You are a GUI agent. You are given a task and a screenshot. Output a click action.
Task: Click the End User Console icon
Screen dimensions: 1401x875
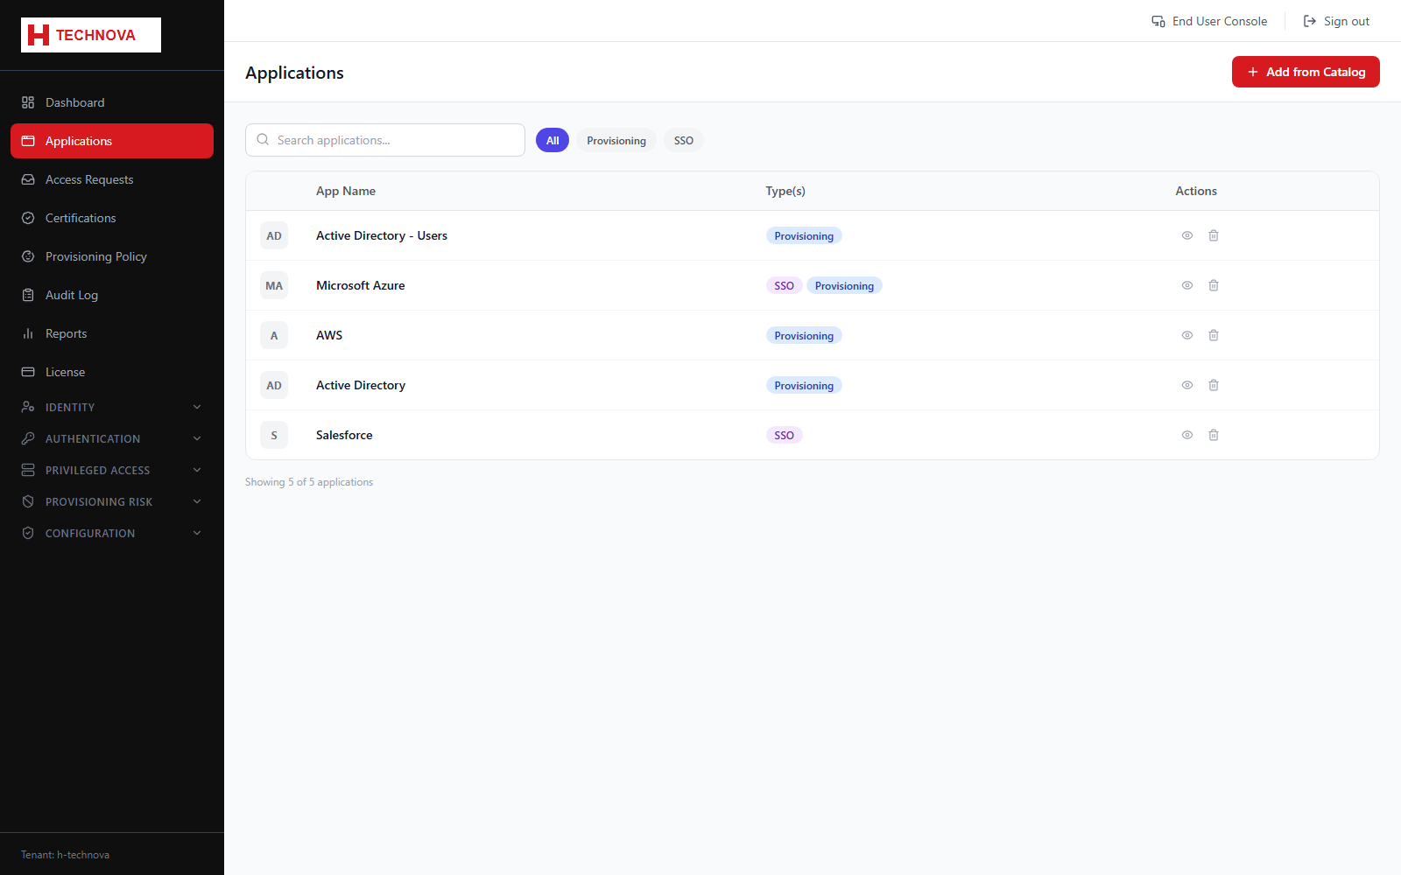click(x=1158, y=21)
